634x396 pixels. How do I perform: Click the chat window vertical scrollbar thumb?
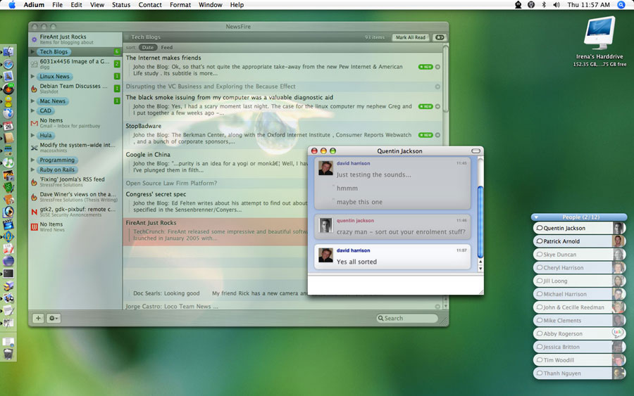coord(480,222)
